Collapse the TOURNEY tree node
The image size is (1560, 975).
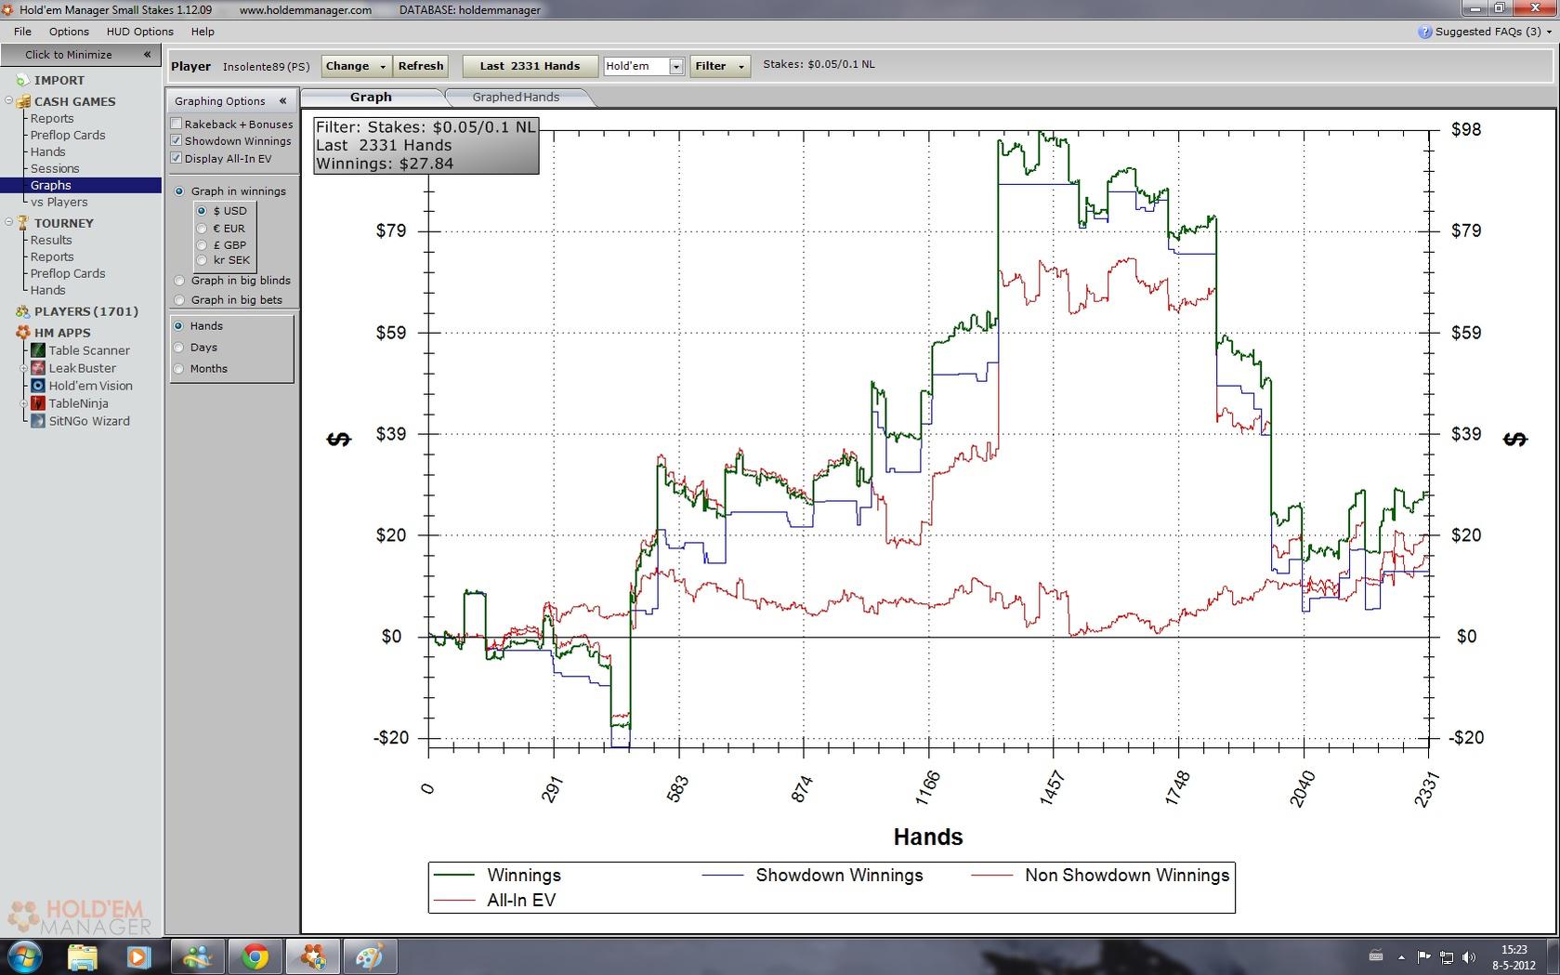point(9,223)
